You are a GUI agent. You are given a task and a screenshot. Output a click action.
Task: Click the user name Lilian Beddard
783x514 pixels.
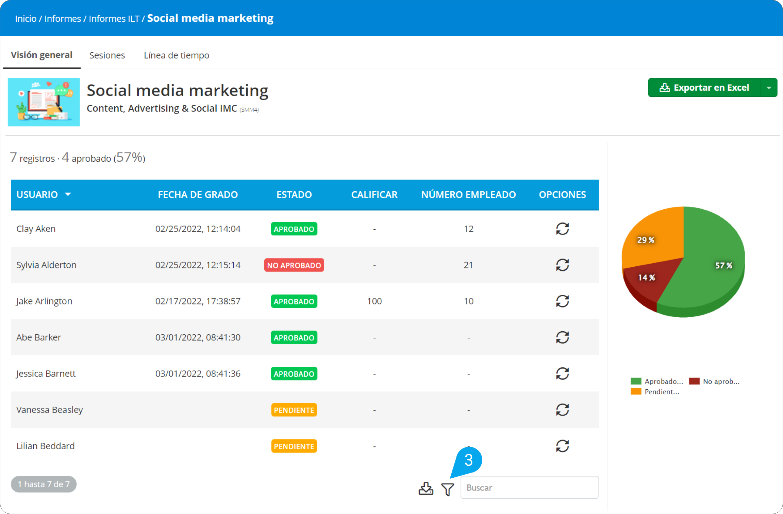46,446
